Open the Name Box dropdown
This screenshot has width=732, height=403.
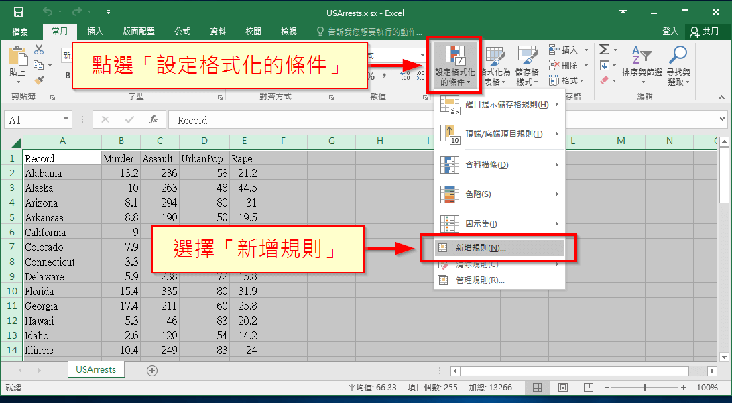(65, 119)
